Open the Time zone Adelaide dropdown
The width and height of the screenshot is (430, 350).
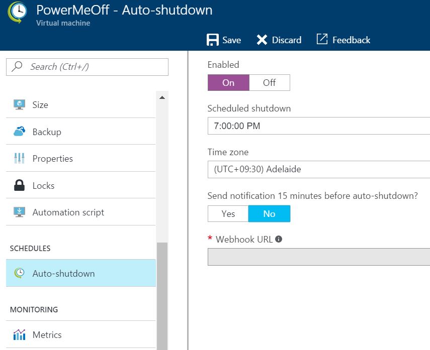pos(319,169)
